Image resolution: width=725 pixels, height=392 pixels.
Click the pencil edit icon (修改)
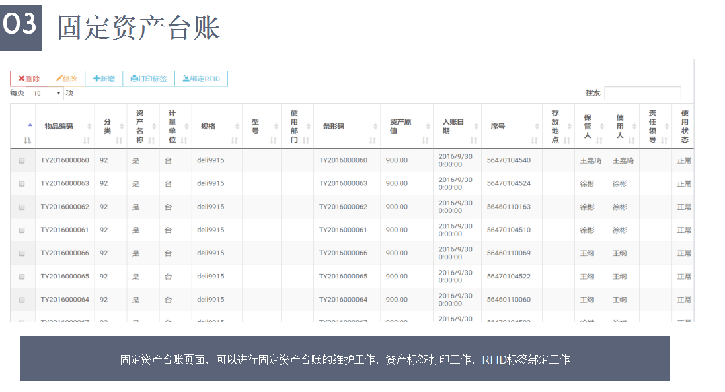coord(59,79)
